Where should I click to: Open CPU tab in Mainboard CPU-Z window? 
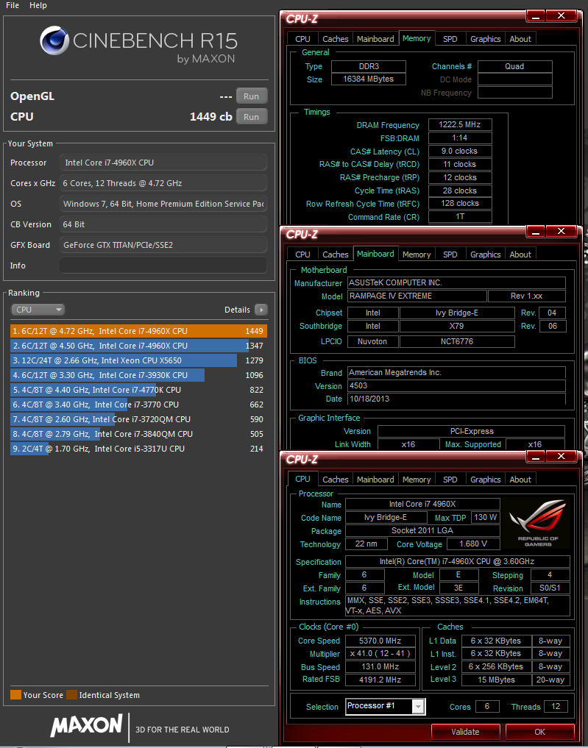coord(302,254)
